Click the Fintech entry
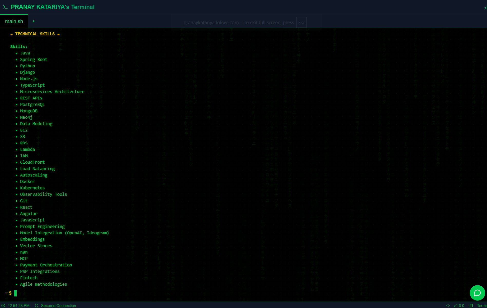The width and height of the screenshot is (487, 308). (x=29, y=278)
